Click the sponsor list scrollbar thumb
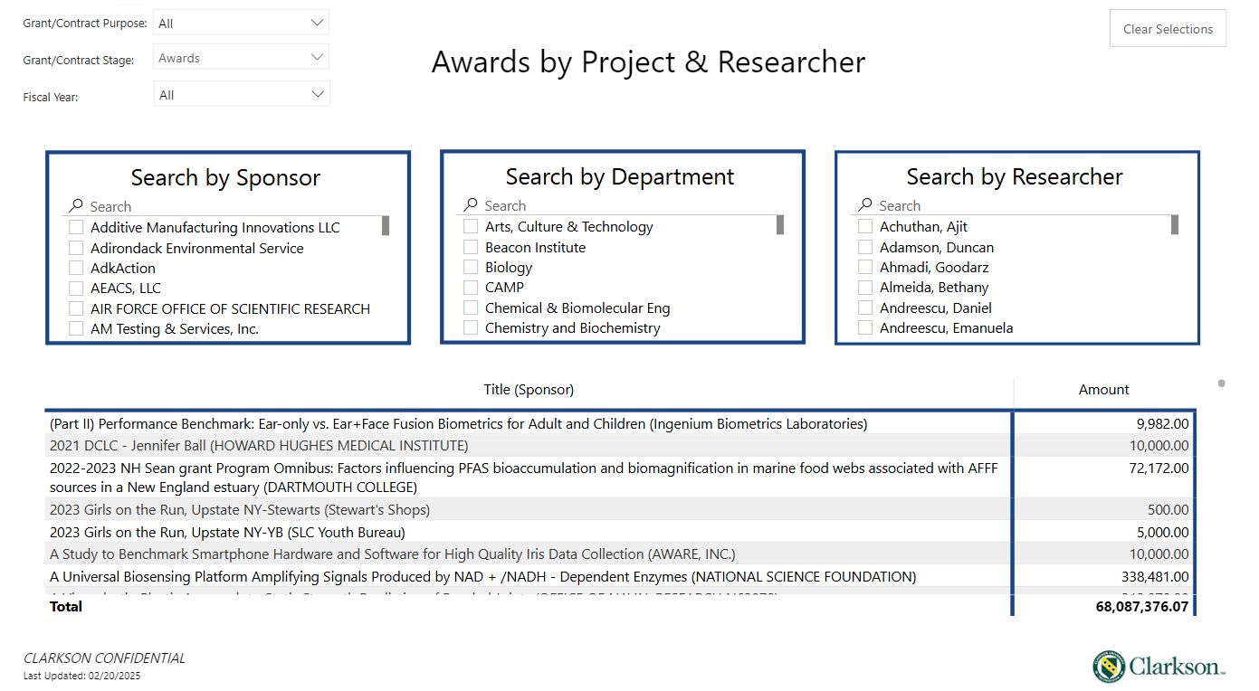This screenshot has width=1259, height=691. click(x=386, y=225)
